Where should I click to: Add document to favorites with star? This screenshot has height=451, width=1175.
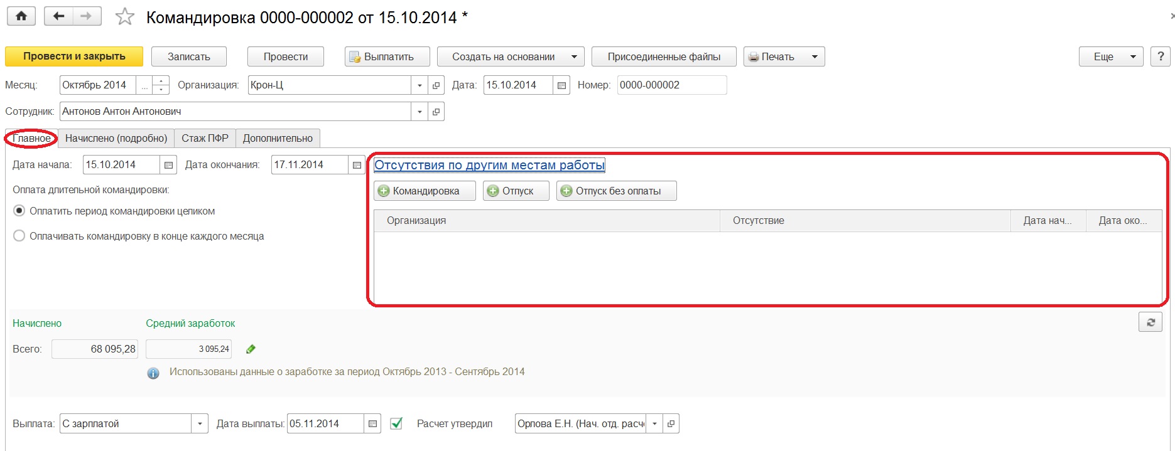pyautogui.click(x=125, y=17)
